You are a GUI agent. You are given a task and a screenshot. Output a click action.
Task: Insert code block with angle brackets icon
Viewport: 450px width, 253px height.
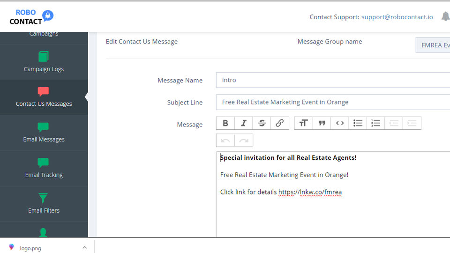[340, 123]
